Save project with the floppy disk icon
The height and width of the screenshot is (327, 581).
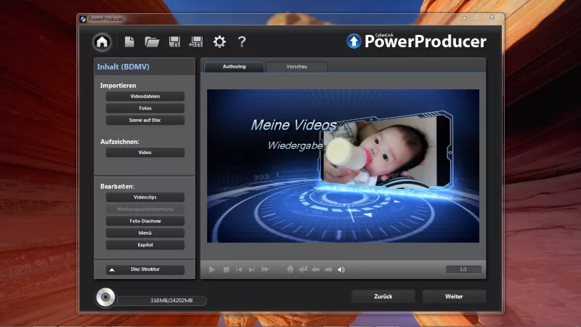pyautogui.click(x=174, y=42)
